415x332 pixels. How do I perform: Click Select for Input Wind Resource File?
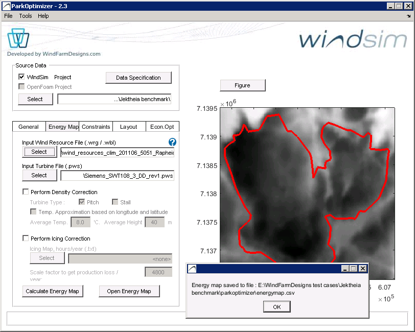coord(39,152)
